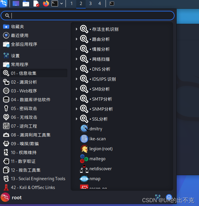Click the logout button at menu bottom
Image resolution: width=199 pixels, height=206 pixels.
pos(169,197)
